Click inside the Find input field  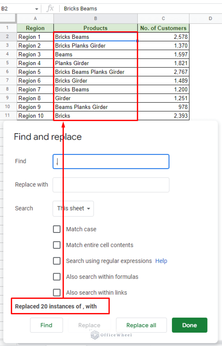111,161
